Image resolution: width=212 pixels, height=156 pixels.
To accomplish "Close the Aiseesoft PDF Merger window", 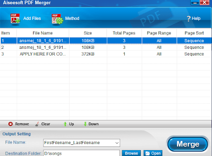I will pyautogui.click(x=205, y=2).
